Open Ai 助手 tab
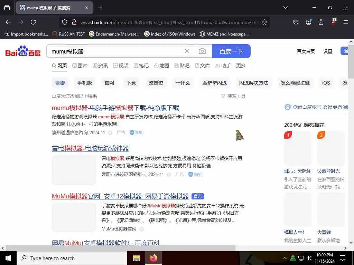 point(223,66)
